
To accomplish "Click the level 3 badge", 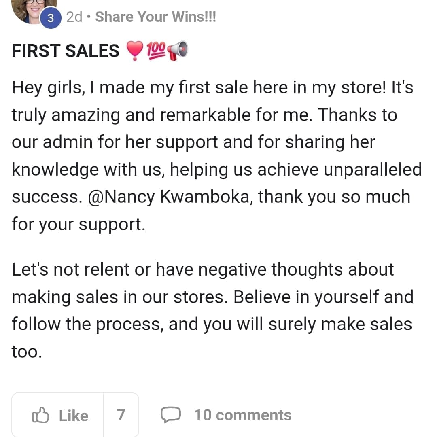I will [x=51, y=18].
